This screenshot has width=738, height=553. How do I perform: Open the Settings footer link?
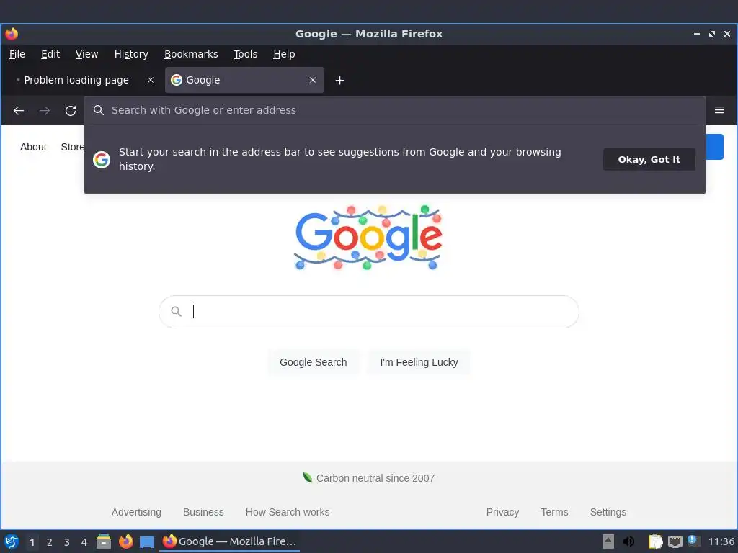click(x=608, y=512)
